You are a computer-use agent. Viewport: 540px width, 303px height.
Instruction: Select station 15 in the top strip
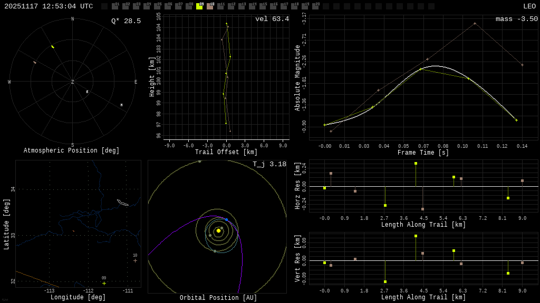(263, 7)
